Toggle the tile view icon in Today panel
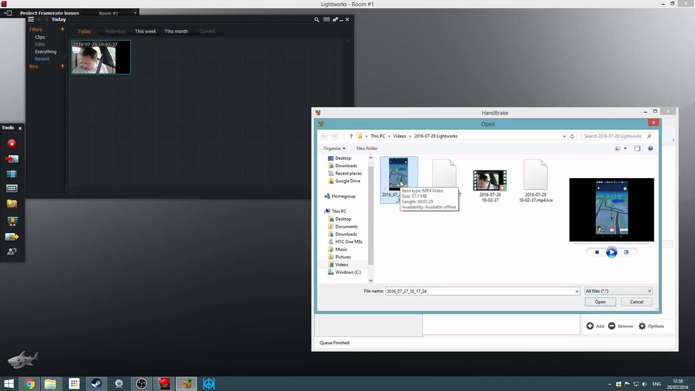This screenshot has height=391, width=695. coord(326,20)
